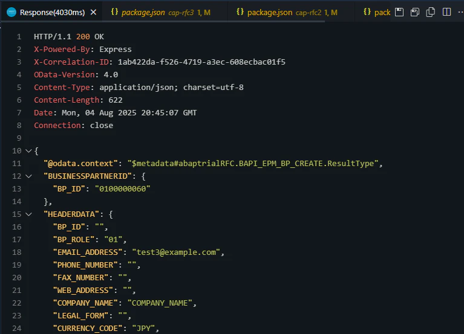Click the OData-Version value 4.0
The height and width of the screenshot is (334, 464).
point(111,75)
